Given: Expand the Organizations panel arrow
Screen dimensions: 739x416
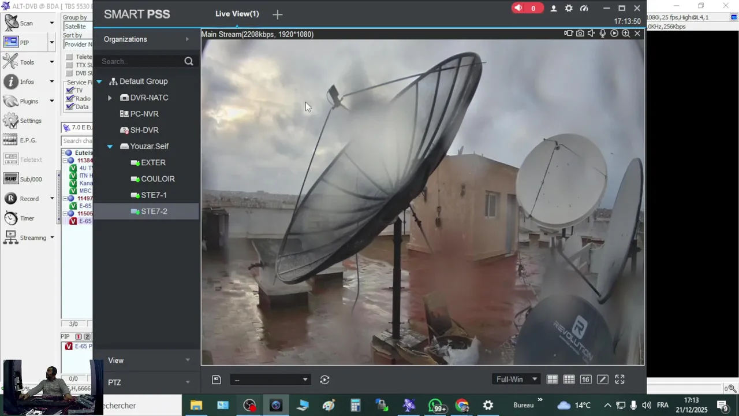Looking at the screenshot, I should coord(187,39).
